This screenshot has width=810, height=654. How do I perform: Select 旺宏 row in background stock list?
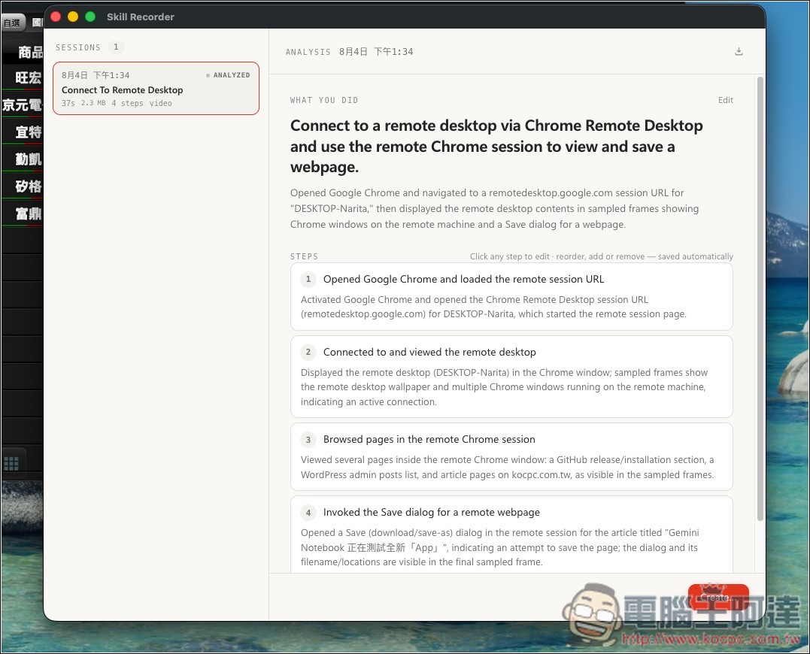23,78
